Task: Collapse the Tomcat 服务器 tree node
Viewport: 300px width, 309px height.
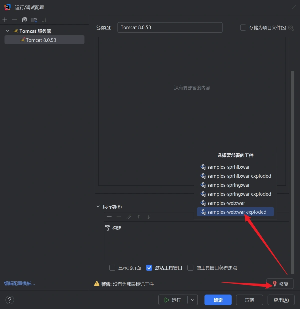Action: 8,31
